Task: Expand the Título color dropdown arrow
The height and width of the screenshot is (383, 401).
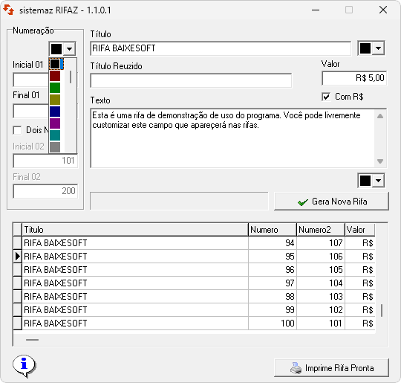Action: click(x=378, y=48)
